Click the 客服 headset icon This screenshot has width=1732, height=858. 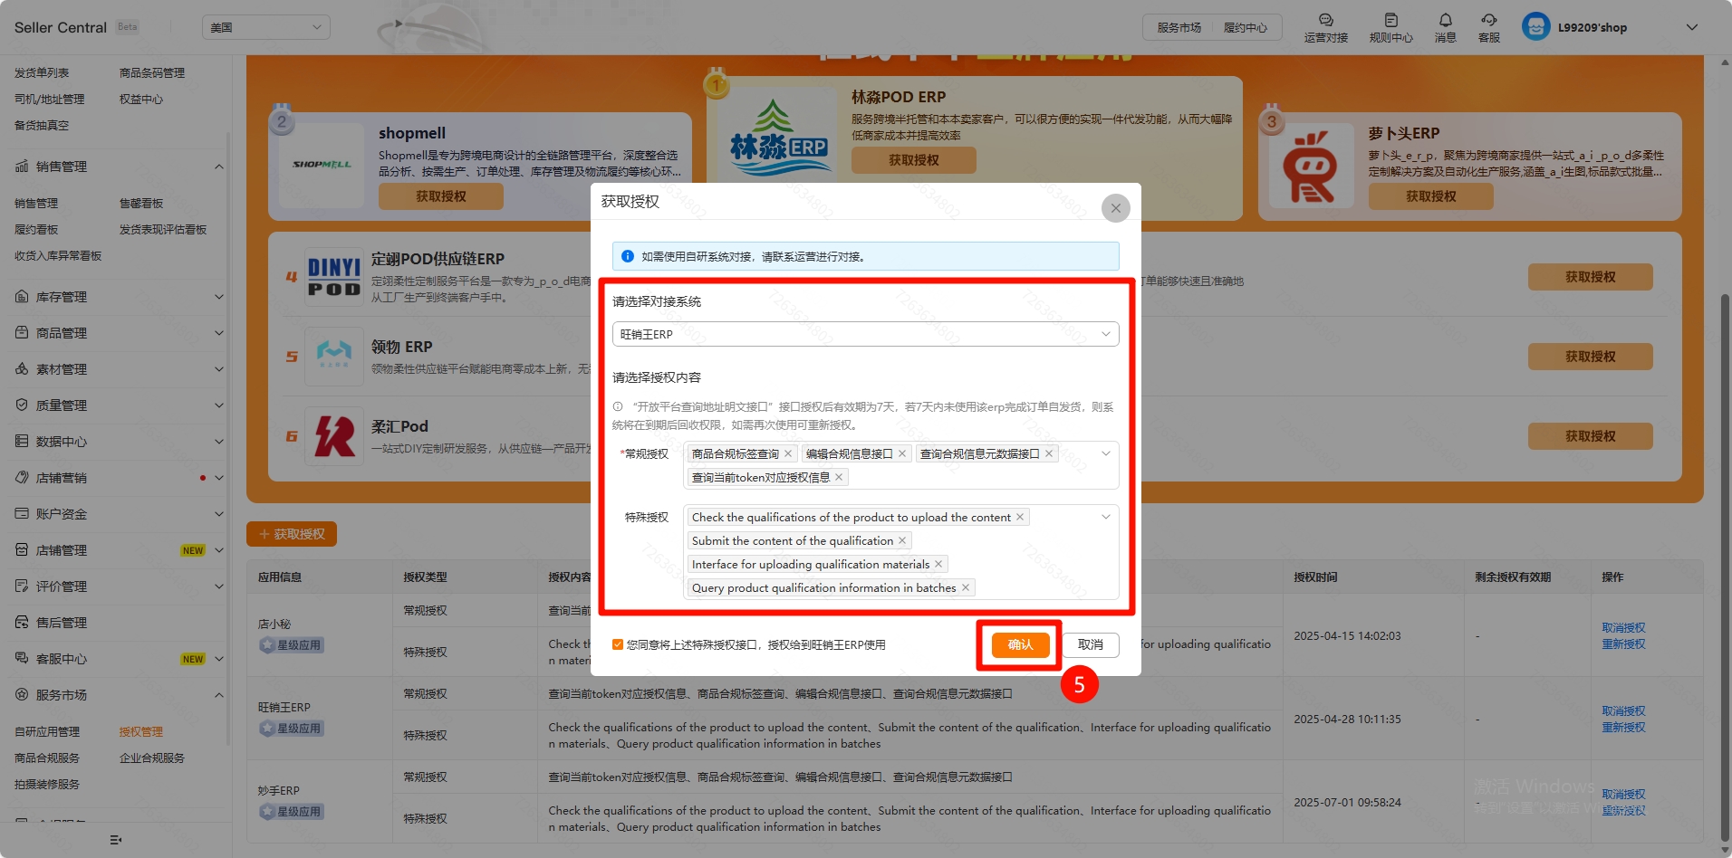coord(1488,20)
